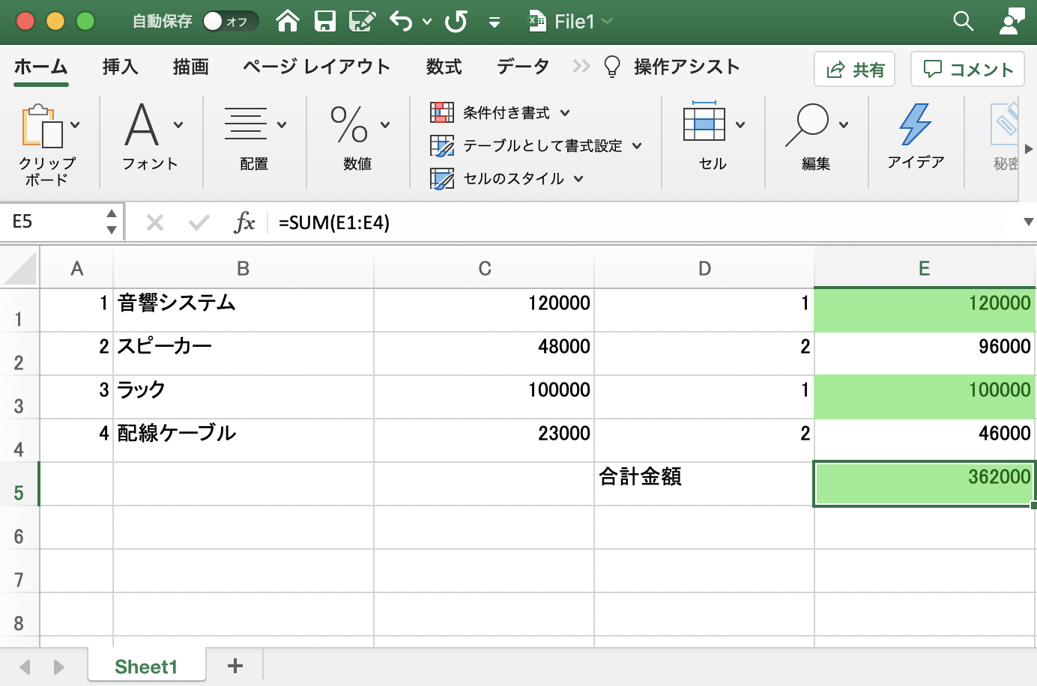Select column E header
1037x686 pixels.
click(x=925, y=269)
